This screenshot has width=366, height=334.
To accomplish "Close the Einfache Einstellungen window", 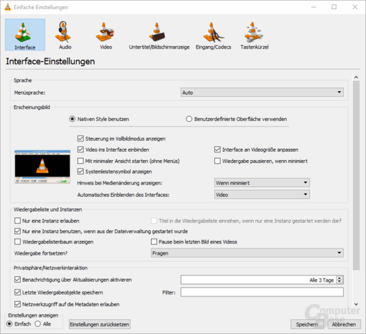I will 355,7.
